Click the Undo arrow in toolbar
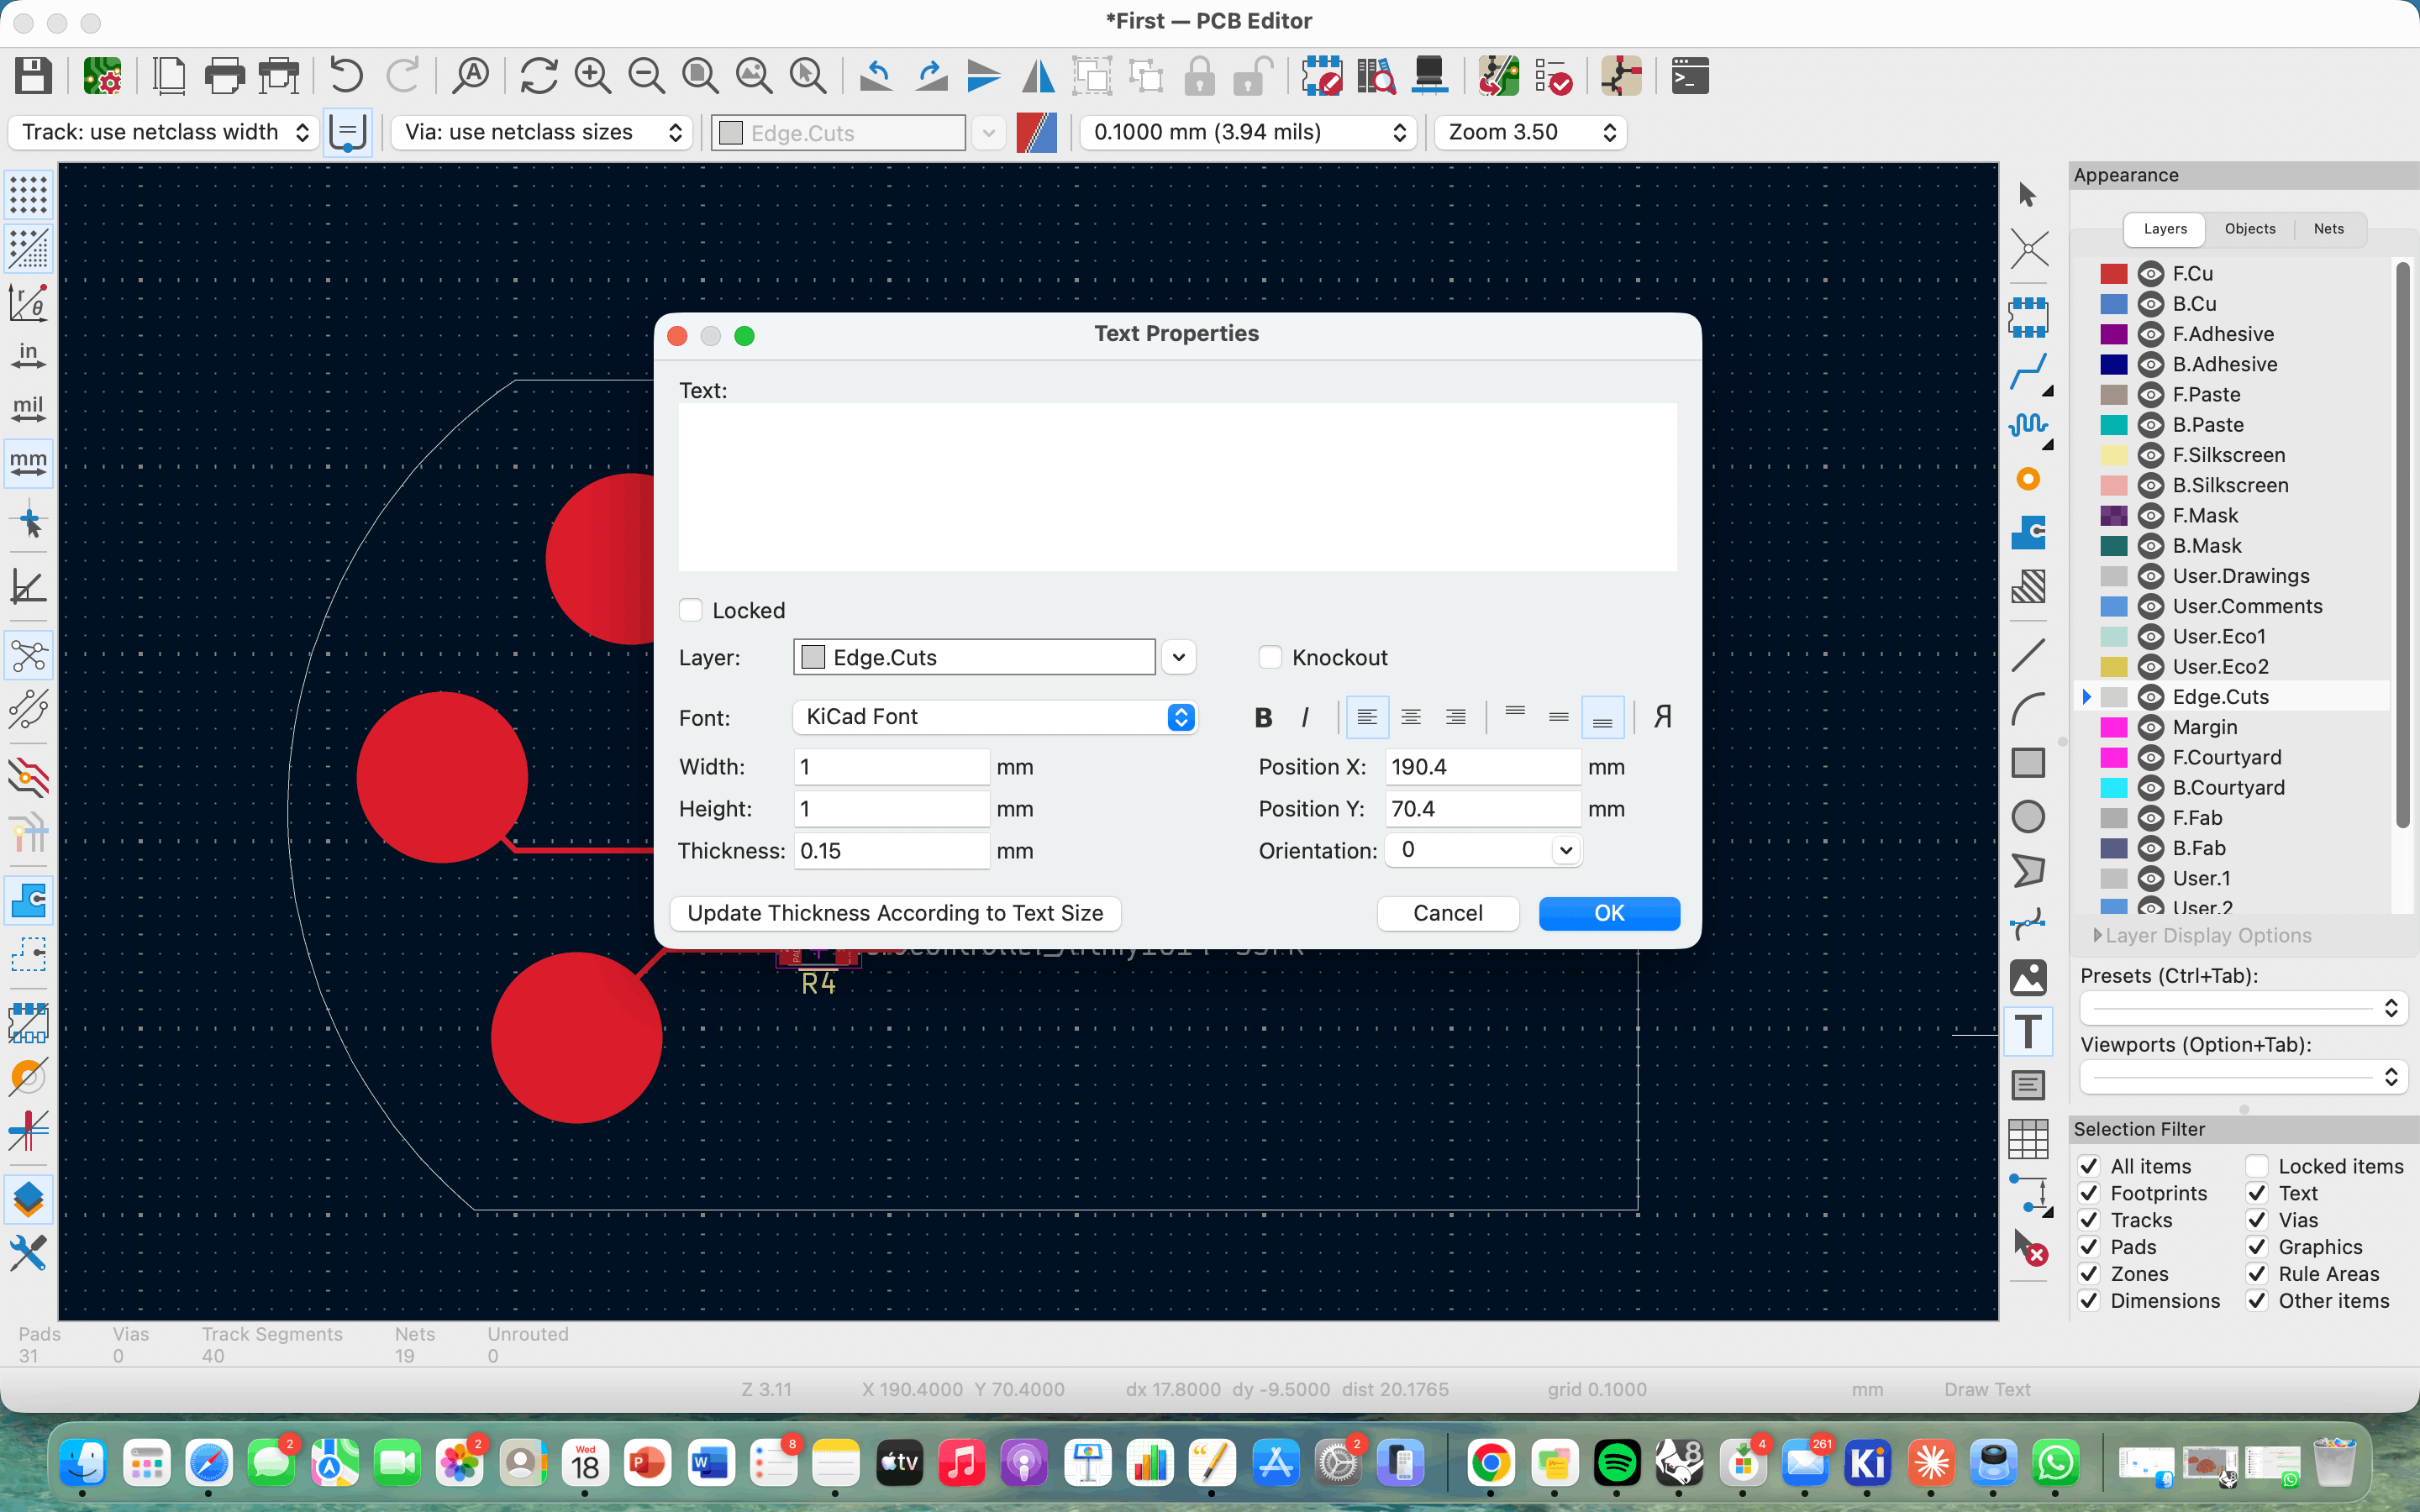 click(x=346, y=76)
